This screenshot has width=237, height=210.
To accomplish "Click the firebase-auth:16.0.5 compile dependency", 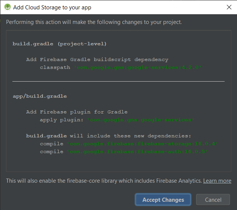I will tap(137, 152).
